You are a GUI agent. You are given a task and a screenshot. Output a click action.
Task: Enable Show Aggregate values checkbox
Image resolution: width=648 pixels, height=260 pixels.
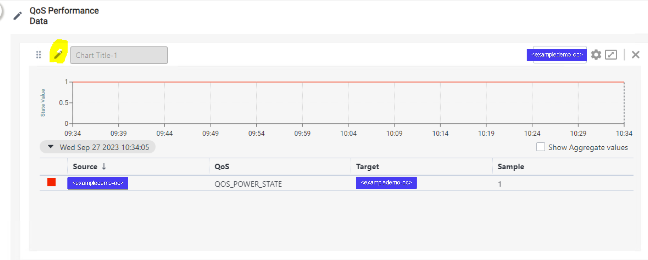point(541,147)
